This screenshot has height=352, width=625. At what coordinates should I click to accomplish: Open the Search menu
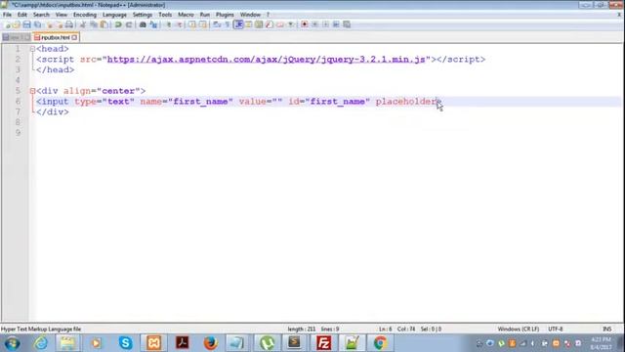41,15
